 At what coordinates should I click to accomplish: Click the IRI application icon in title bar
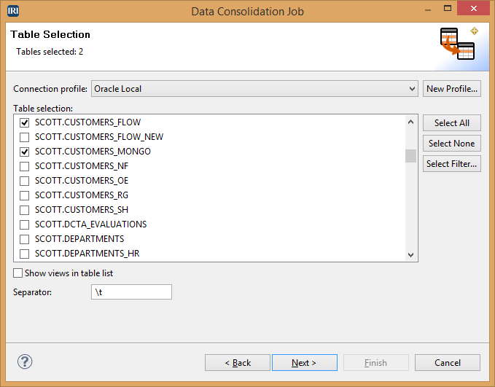13,11
